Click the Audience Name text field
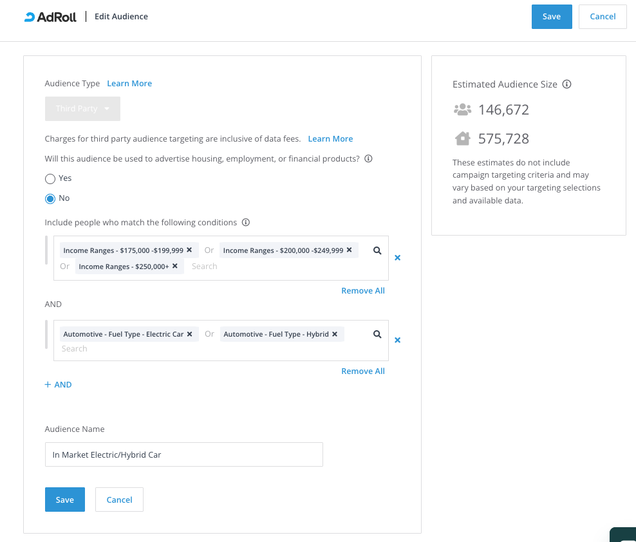The height and width of the screenshot is (542, 636). [x=183, y=454]
